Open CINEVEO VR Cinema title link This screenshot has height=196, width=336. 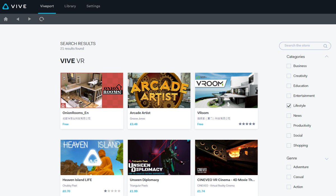[226, 180]
